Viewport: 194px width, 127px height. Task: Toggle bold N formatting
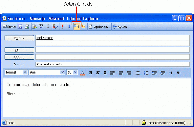coord(91,73)
